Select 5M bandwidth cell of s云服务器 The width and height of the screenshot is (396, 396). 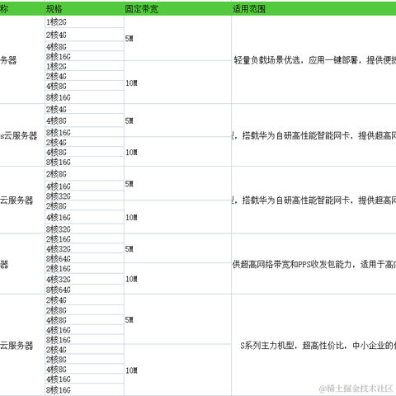click(x=177, y=120)
